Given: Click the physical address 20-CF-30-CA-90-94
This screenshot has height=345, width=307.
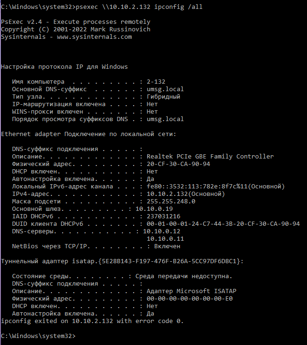Looking at the screenshot, I should pyautogui.click(x=178, y=164).
